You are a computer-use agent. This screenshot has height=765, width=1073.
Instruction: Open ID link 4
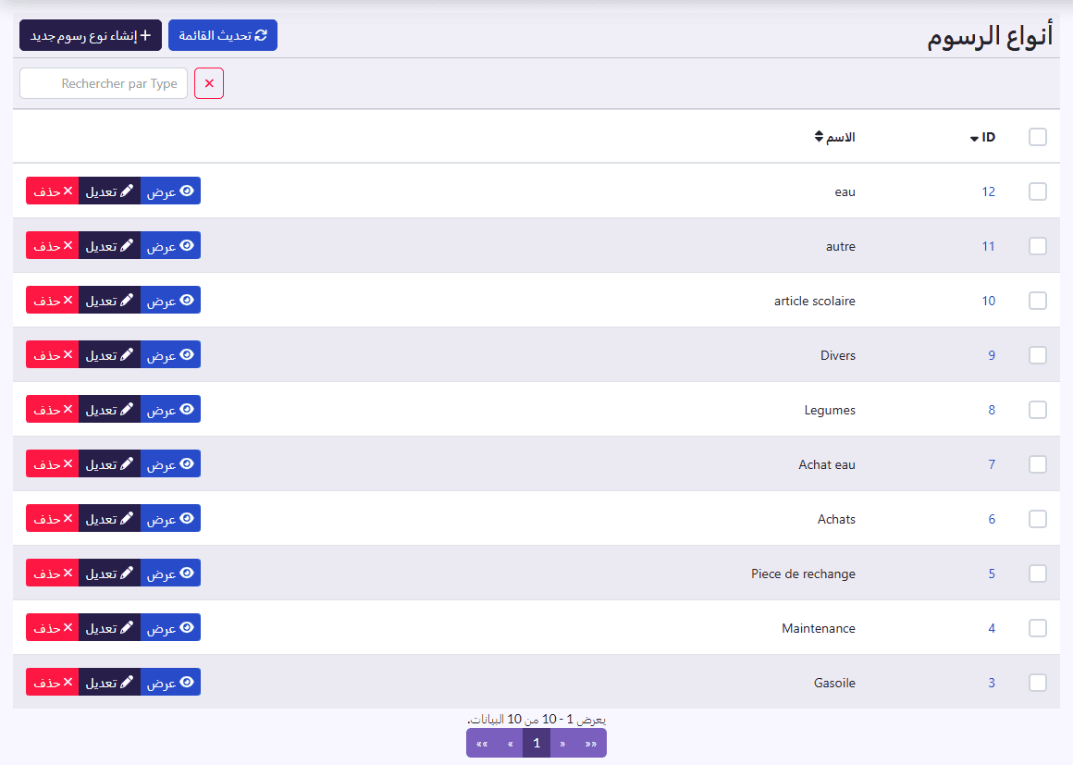click(992, 628)
